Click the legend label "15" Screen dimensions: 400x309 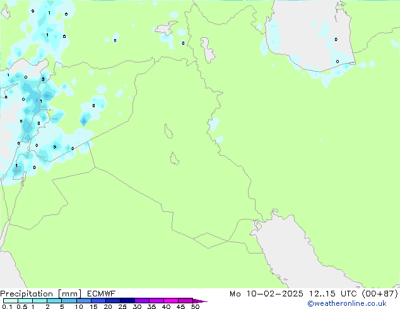click(93, 306)
